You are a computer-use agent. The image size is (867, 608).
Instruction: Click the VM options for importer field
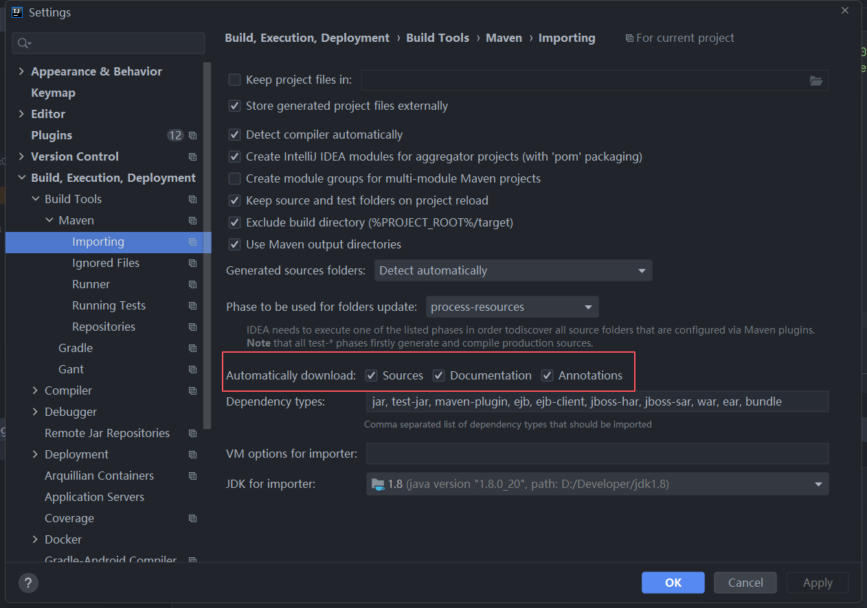point(597,454)
